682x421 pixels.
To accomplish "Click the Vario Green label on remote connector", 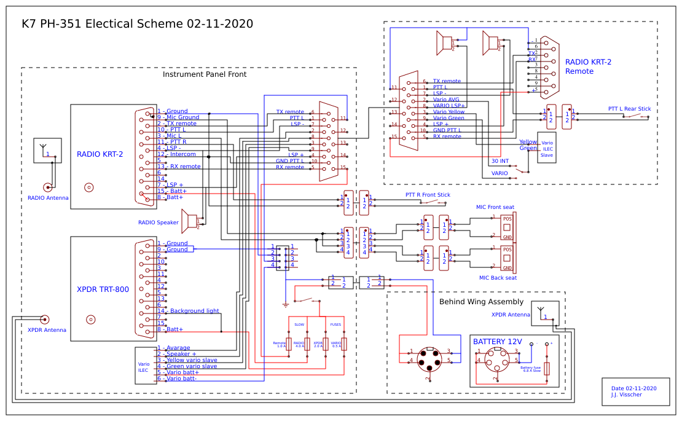I will 449,118.
